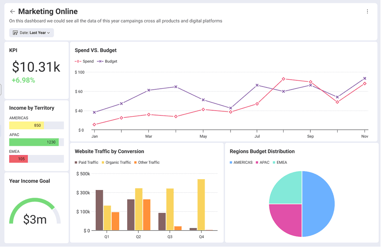Viewport: 382px width, 247px height.
Task: Click the Budget data point for Nov
Action: 366,79
